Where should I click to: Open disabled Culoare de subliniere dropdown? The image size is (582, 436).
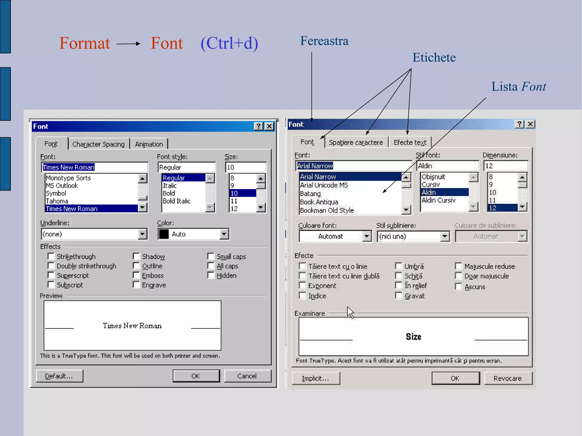(x=522, y=236)
